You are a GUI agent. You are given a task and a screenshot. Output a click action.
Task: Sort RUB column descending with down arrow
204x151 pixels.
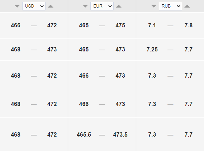(154, 6)
